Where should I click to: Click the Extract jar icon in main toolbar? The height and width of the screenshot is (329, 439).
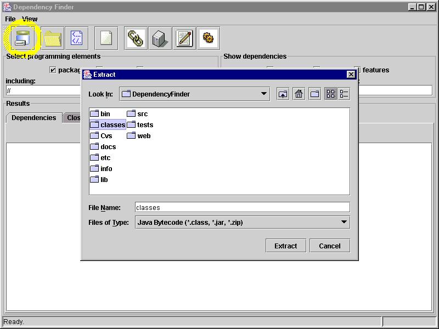[22, 38]
